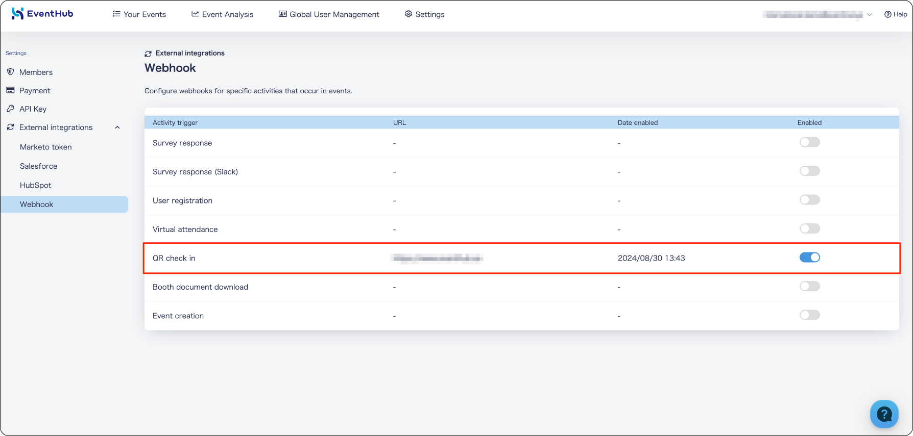Select Salesforce integration in sidebar

point(38,166)
